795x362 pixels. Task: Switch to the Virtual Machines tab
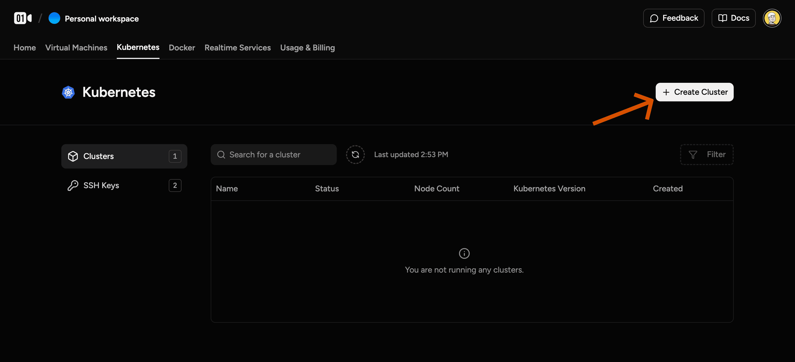(x=76, y=48)
